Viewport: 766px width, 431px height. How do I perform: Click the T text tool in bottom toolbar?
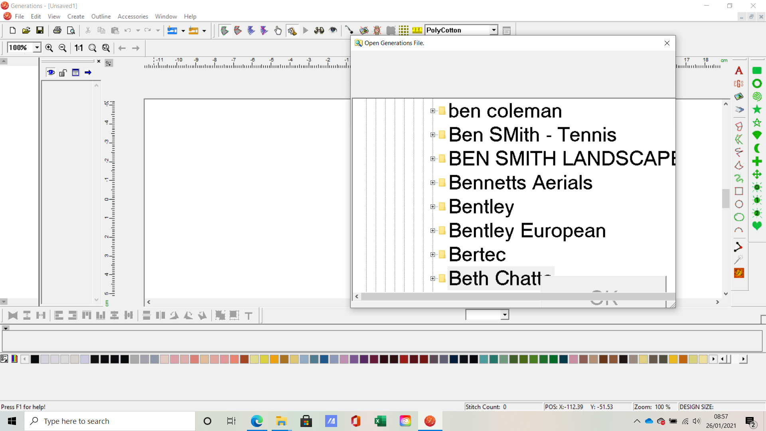pos(249,316)
